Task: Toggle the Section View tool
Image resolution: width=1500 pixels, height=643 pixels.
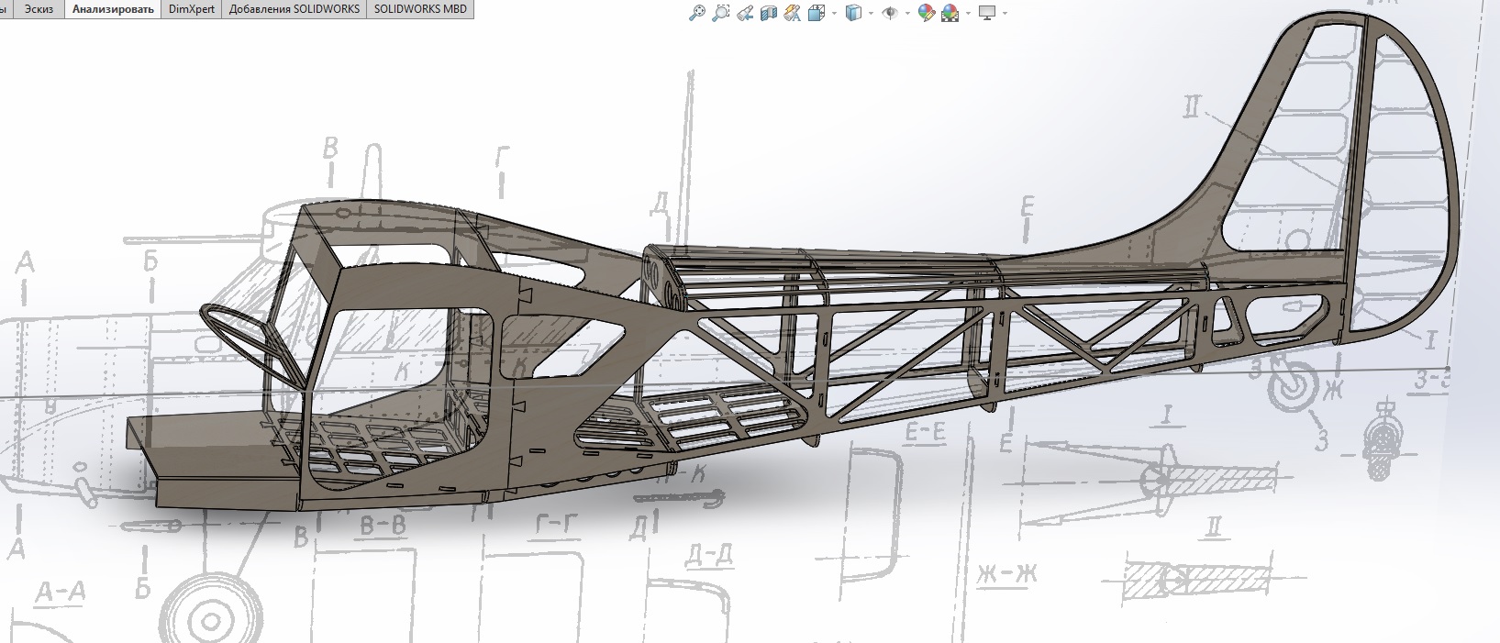Action: point(769,13)
